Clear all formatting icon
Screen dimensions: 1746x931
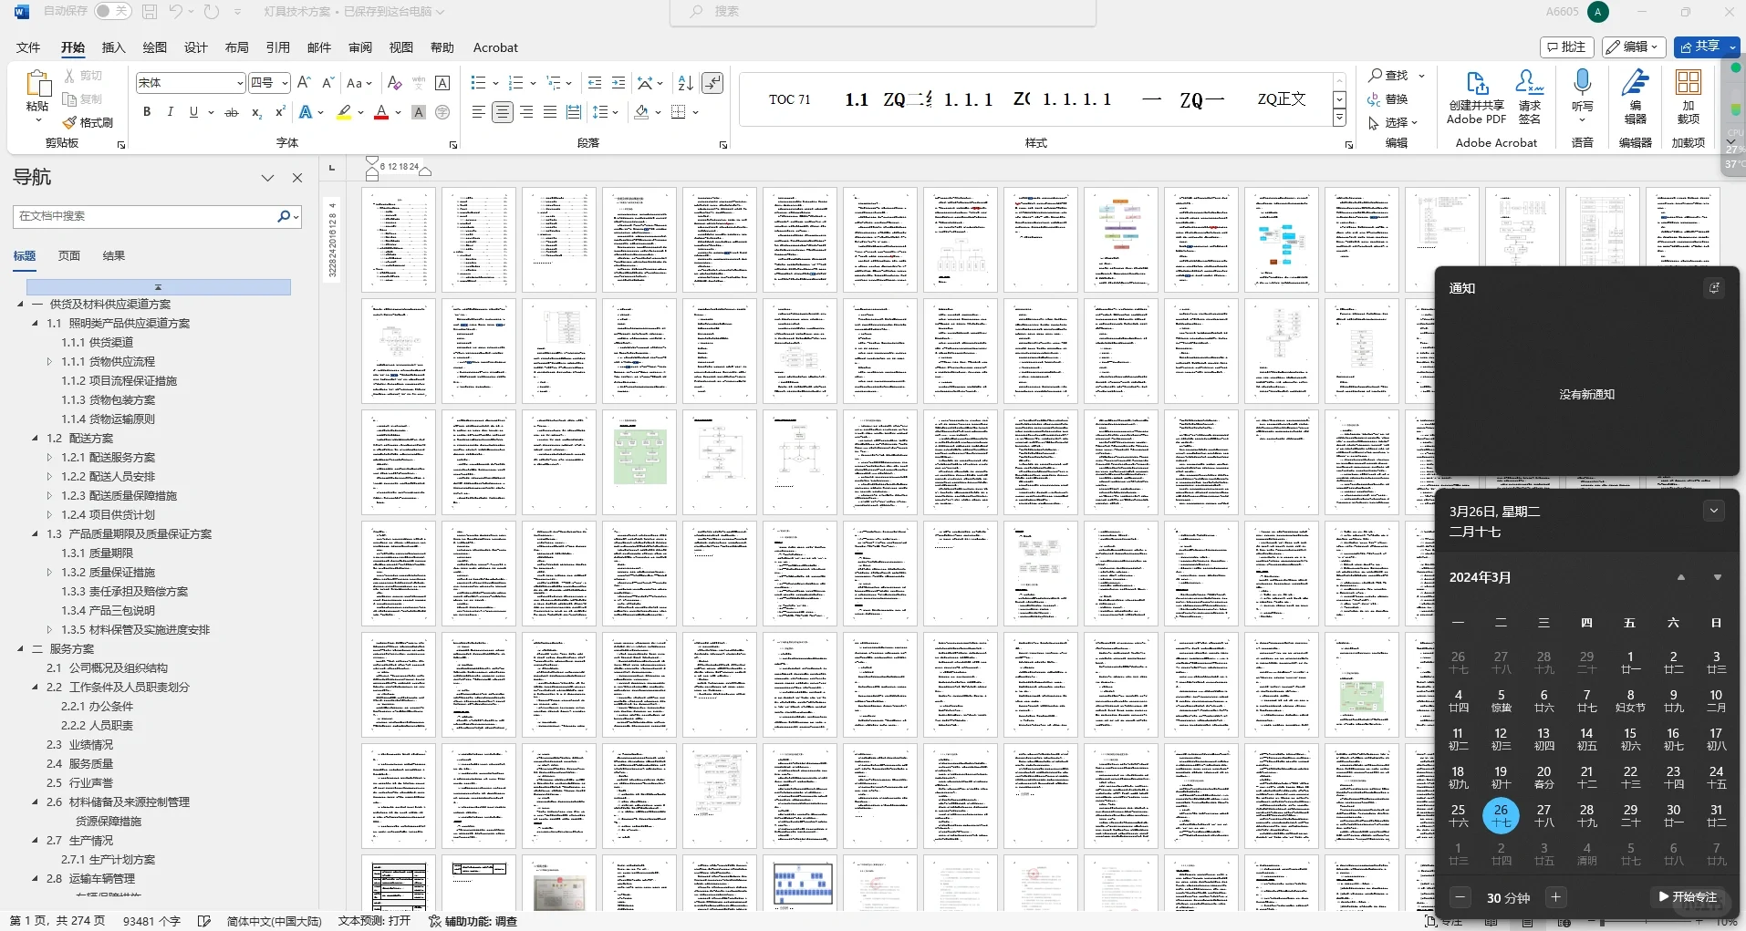(x=395, y=83)
